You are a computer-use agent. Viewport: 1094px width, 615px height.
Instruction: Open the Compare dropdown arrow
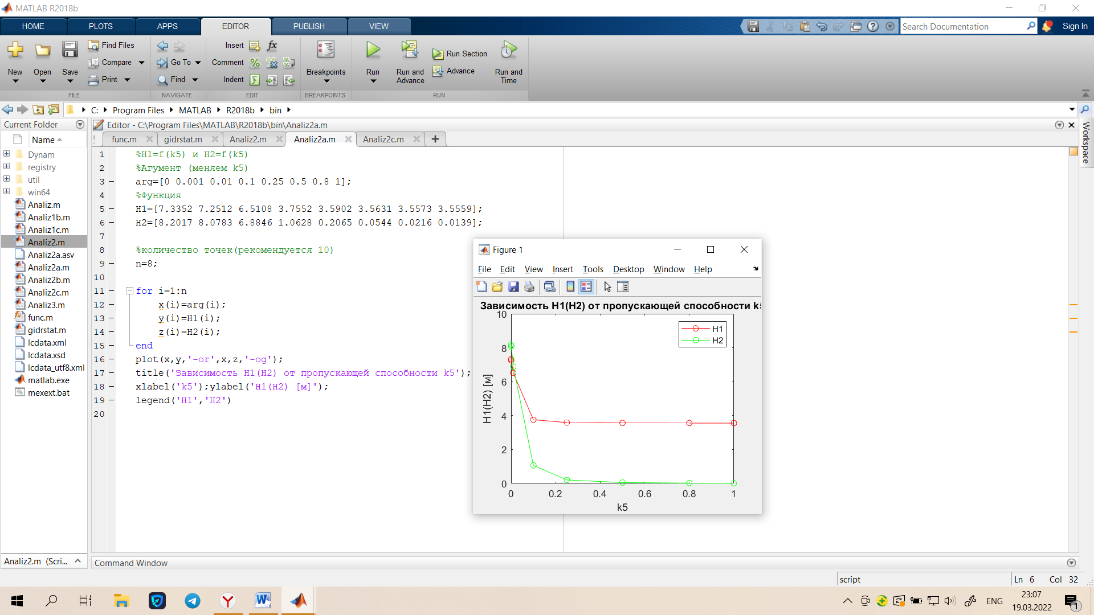pos(141,63)
